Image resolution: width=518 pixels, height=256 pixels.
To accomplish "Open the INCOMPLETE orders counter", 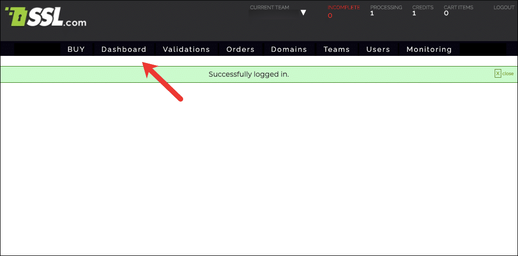I will [x=343, y=8].
